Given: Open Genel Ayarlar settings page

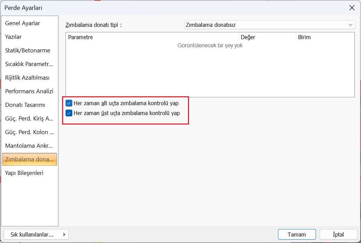Looking at the screenshot, I should (23, 23).
